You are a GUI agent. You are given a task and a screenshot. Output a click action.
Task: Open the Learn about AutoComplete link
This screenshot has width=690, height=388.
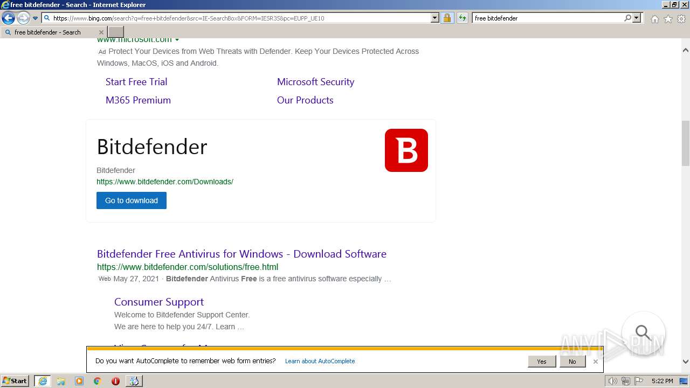(320, 361)
